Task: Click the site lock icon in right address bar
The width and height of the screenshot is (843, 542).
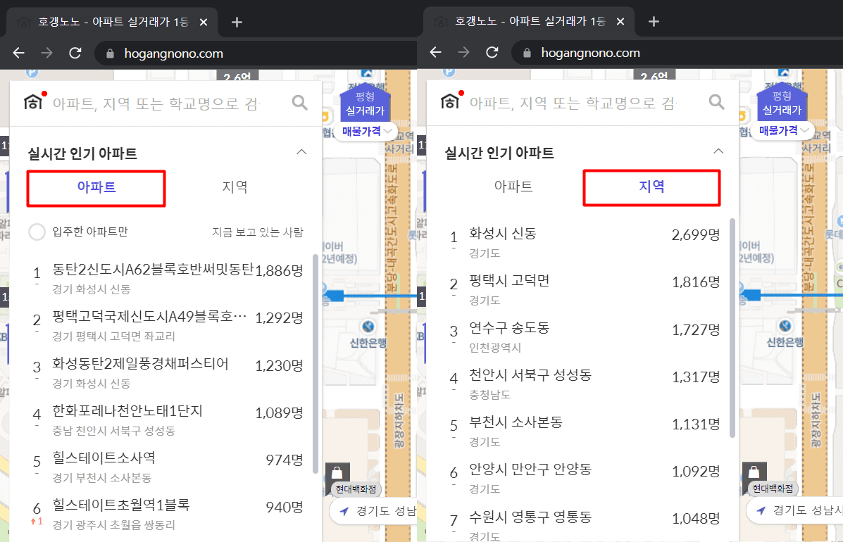Action: 526,53
